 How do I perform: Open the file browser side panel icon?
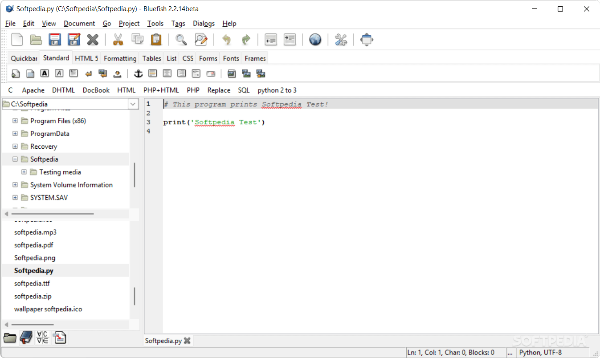[10, 338]
